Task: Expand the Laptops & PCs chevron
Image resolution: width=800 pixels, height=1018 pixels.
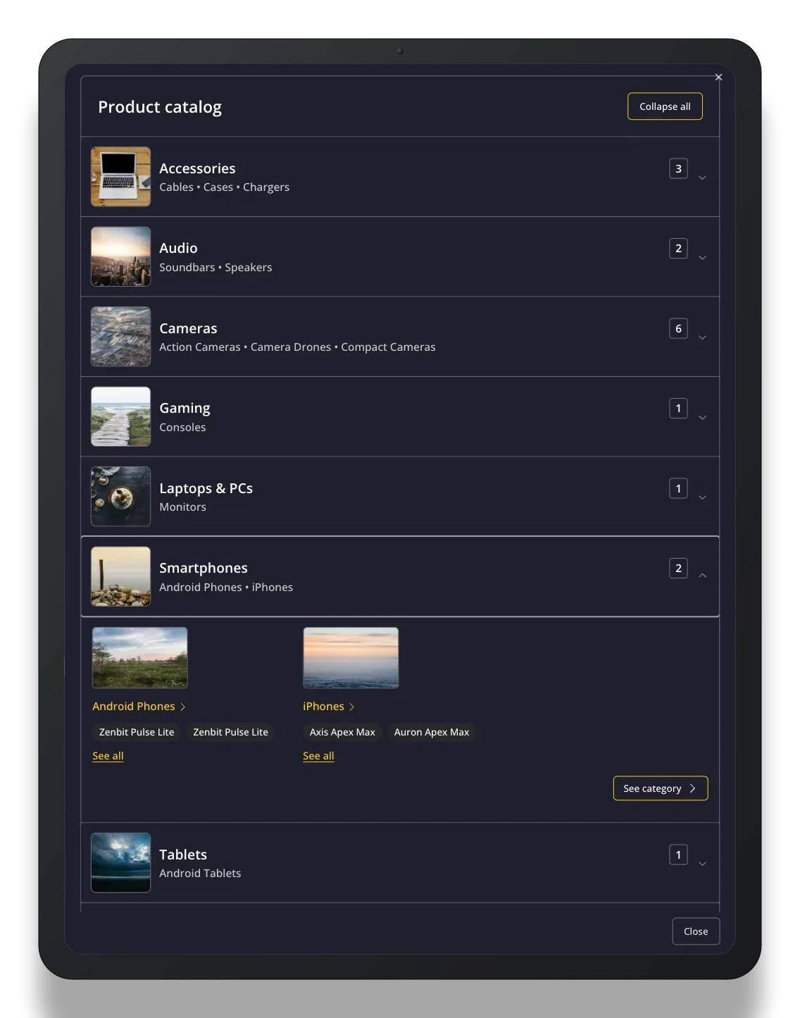Action: (702, 497)
